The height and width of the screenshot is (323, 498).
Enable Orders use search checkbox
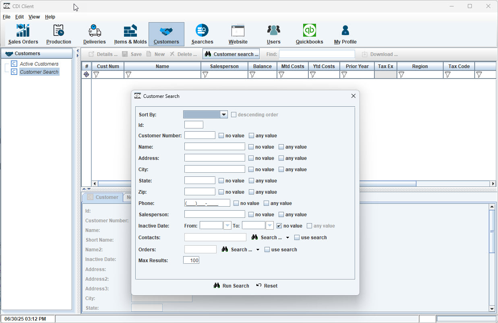[267, 250]
